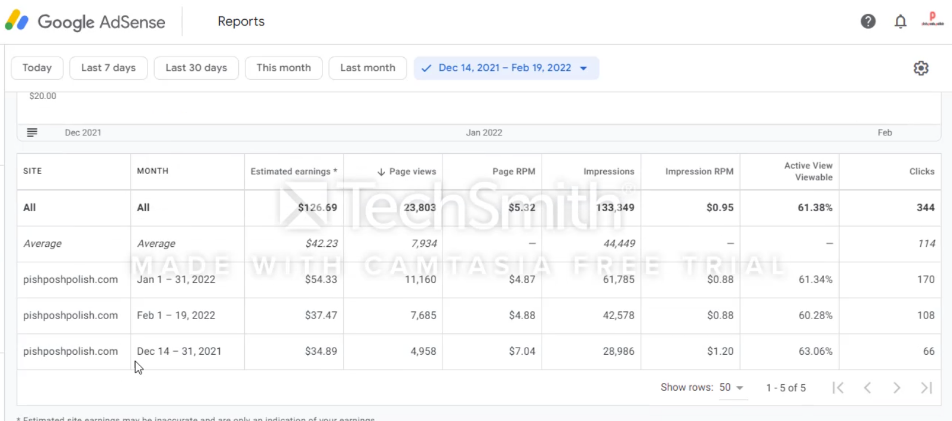Click Dec 14 – 31, 2021 month cell
The height and width of the screenshot is (421, 952).
[x=179, y=352]
